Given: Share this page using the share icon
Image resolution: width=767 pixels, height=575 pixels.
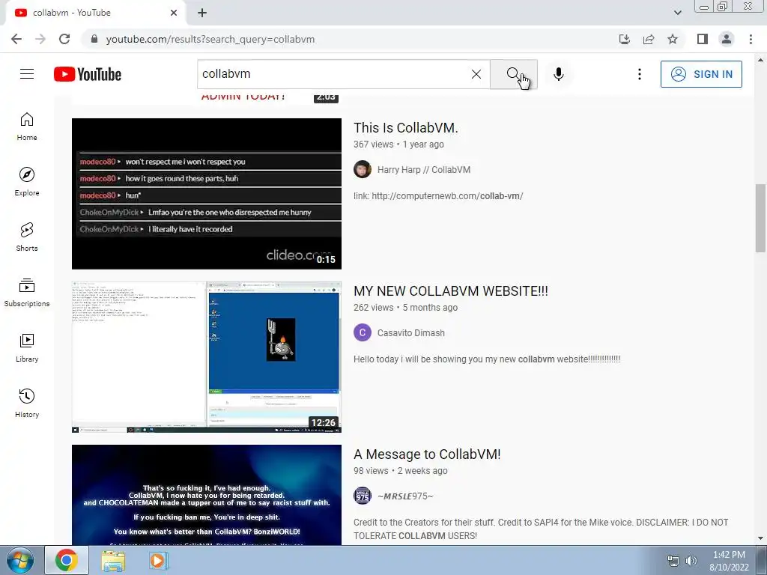Looking at the screenshot, I should tap(649, 39).
